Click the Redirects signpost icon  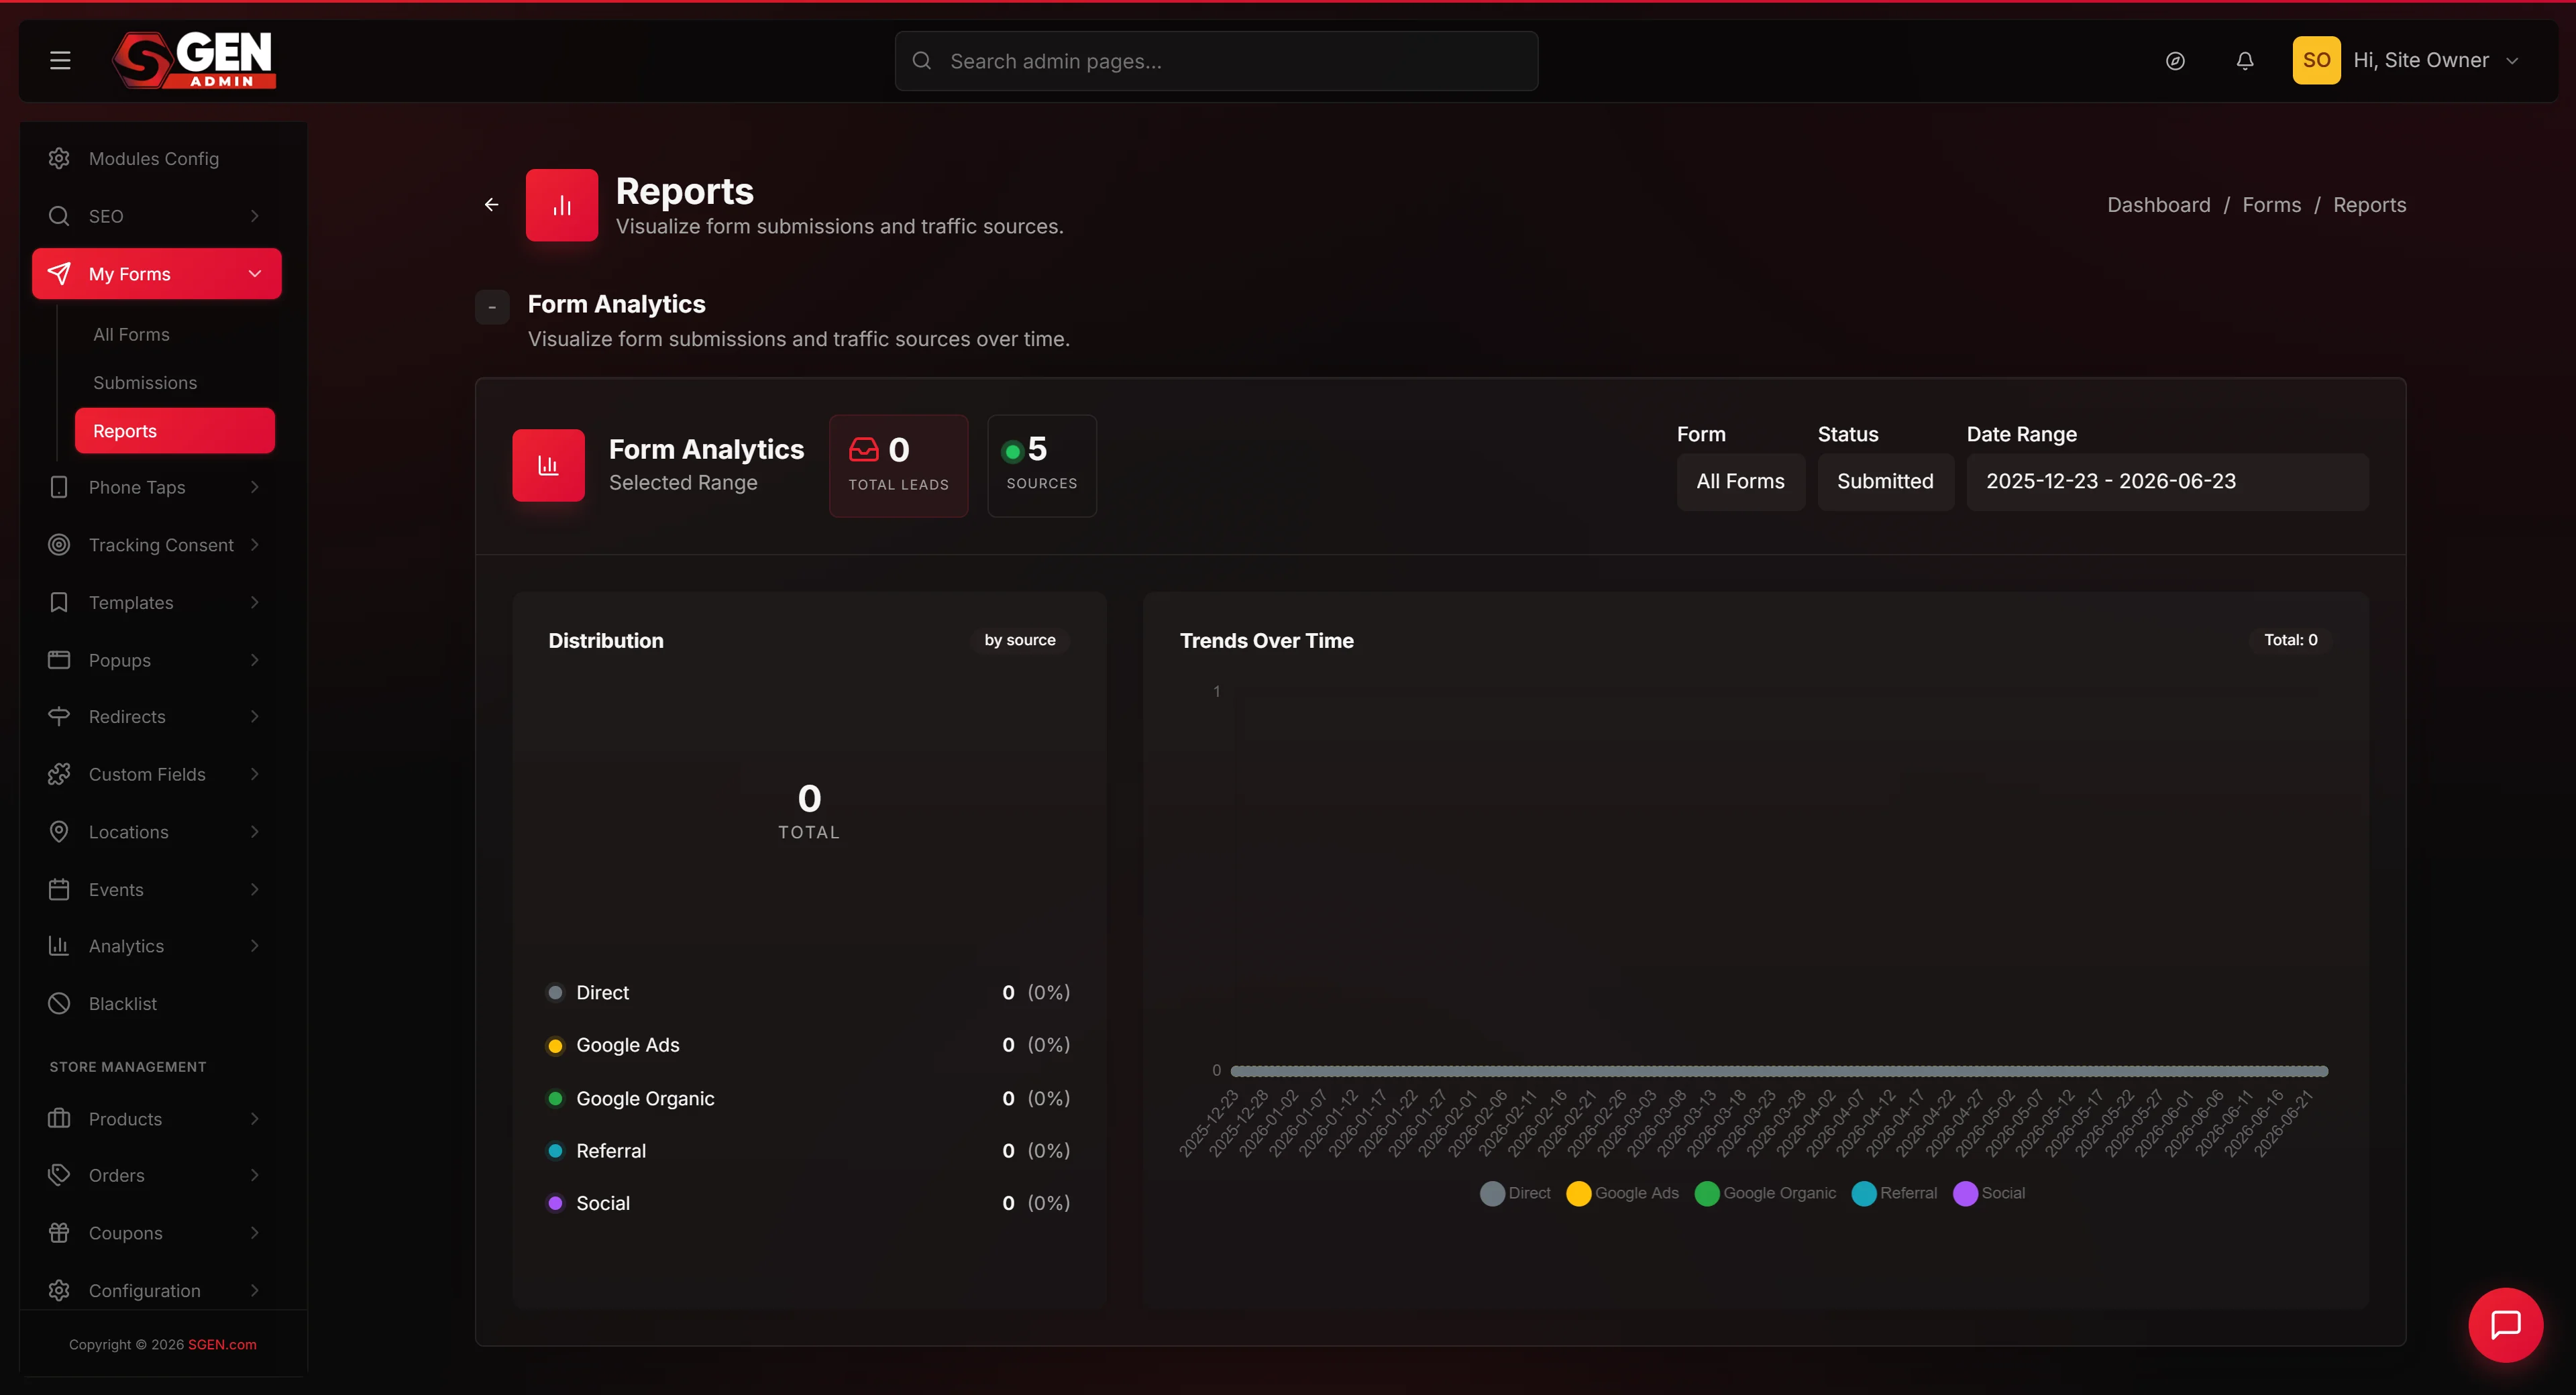59,717
